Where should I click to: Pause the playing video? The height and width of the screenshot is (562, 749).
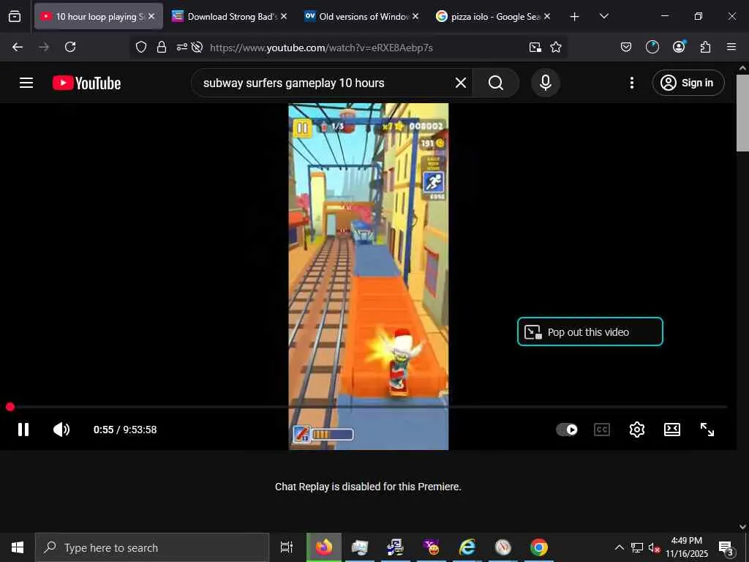23,430
